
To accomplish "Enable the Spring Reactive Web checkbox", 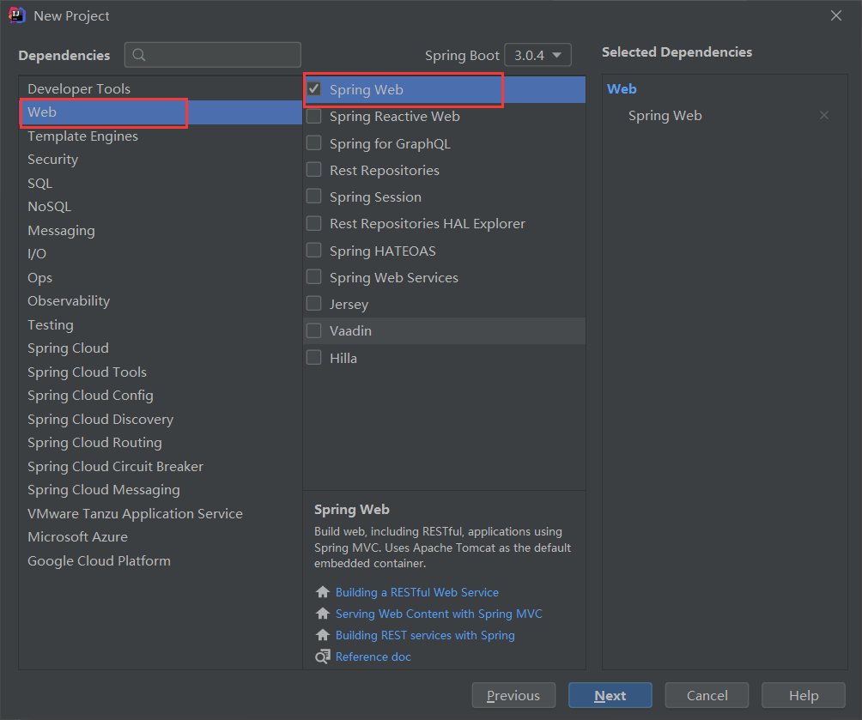I will point(314,116).
